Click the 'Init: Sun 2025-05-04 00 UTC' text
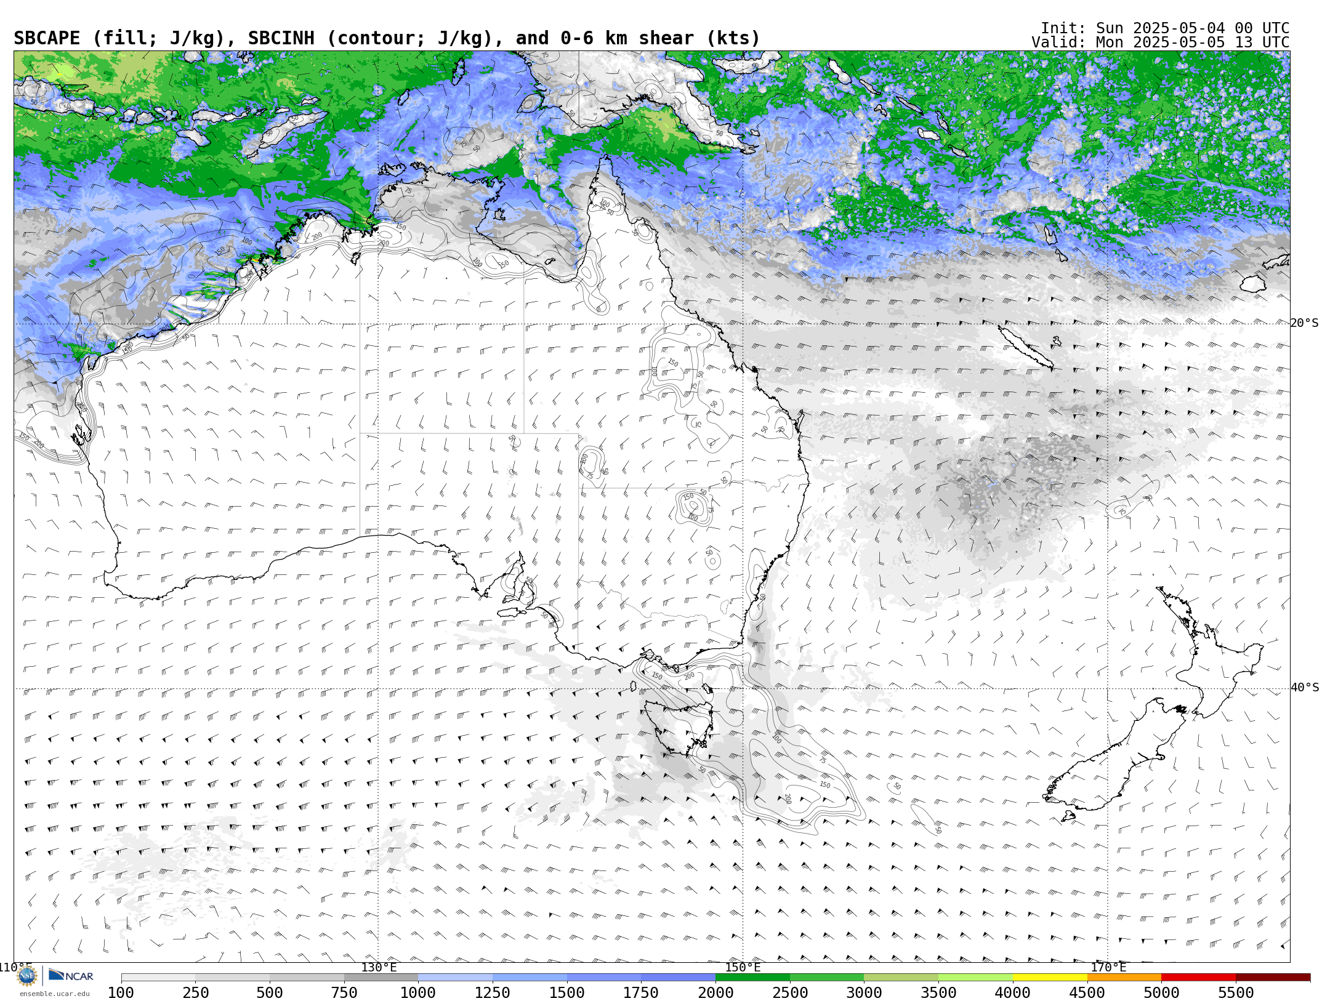The image size is (1330, 1001). pos(1165,28)
